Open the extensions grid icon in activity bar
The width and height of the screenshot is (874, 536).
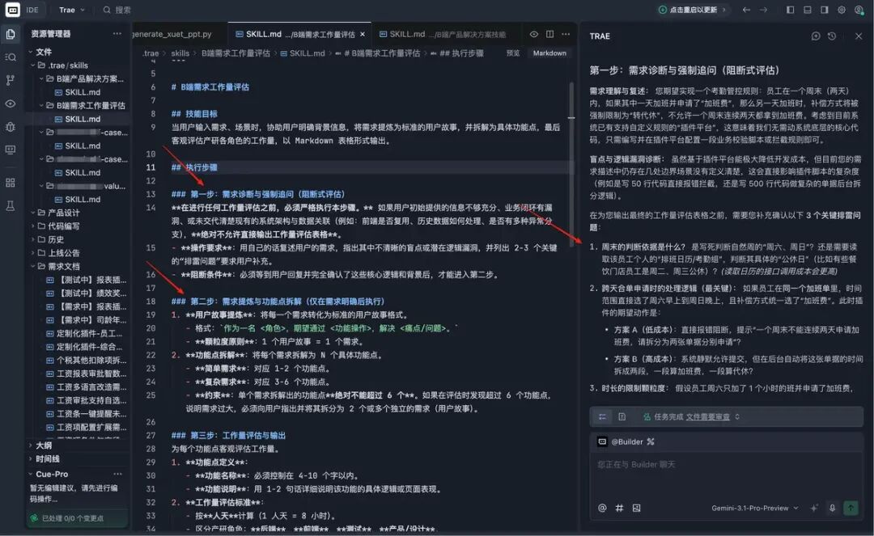[11, 183]
